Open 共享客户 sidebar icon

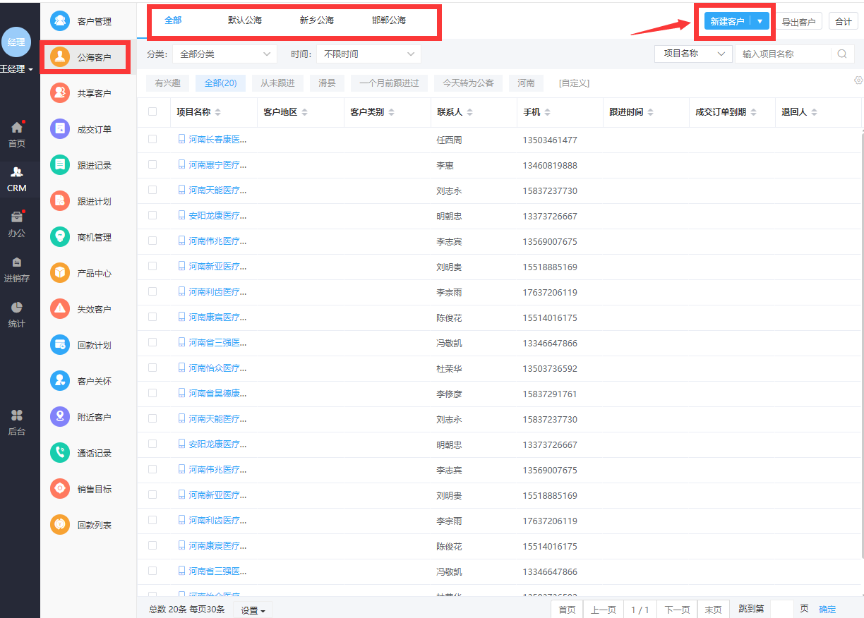(60, 93)
